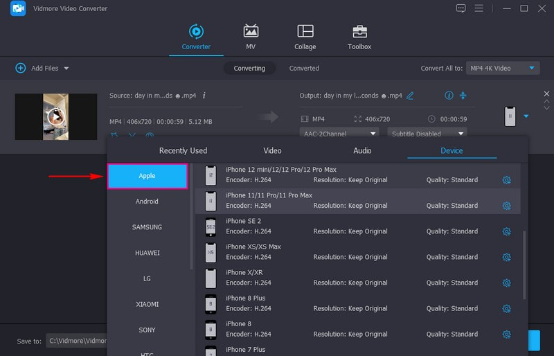554x356 pixels.
Task: Open the AAC-2Channel audio dropdown
Action: 339,134
